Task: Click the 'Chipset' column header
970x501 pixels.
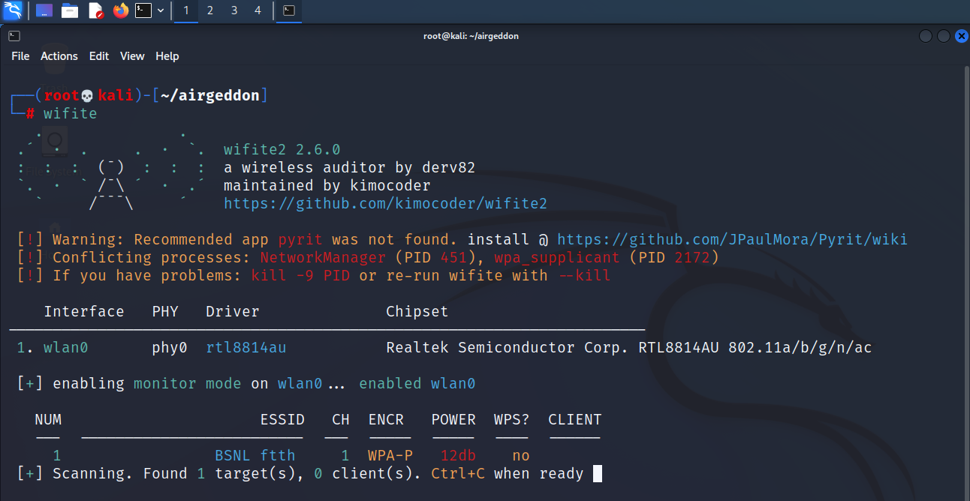Action: pyautogui.click(x=417, y=311)
